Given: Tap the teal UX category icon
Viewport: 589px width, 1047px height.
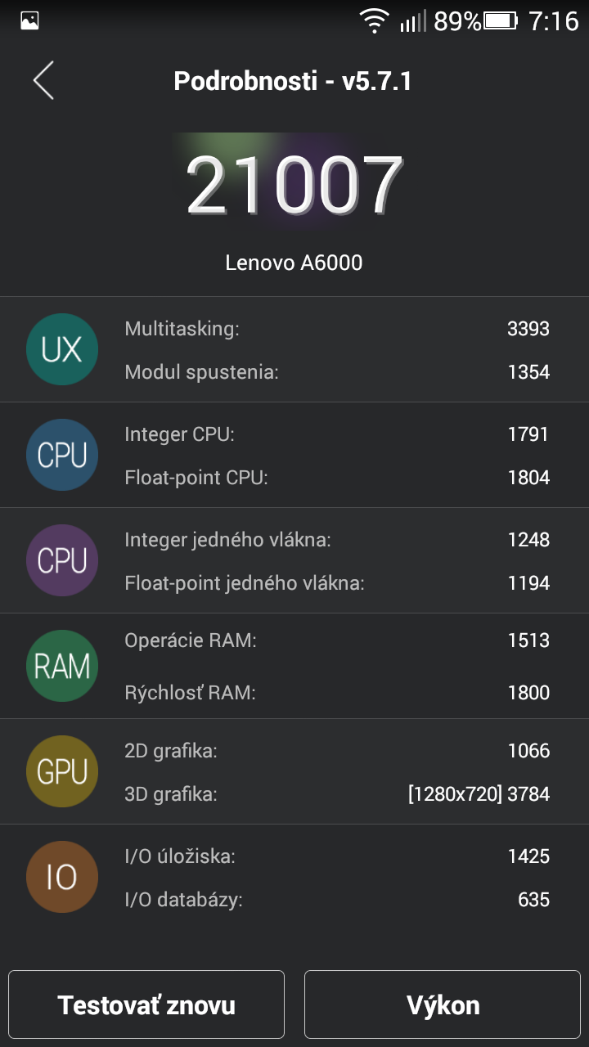Looking at the screenshot, I should 62,350.
